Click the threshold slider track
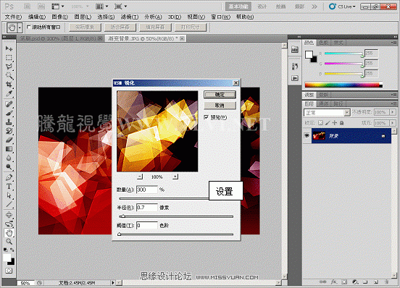The width and height of the screenshot is (400, 288). 176,234
